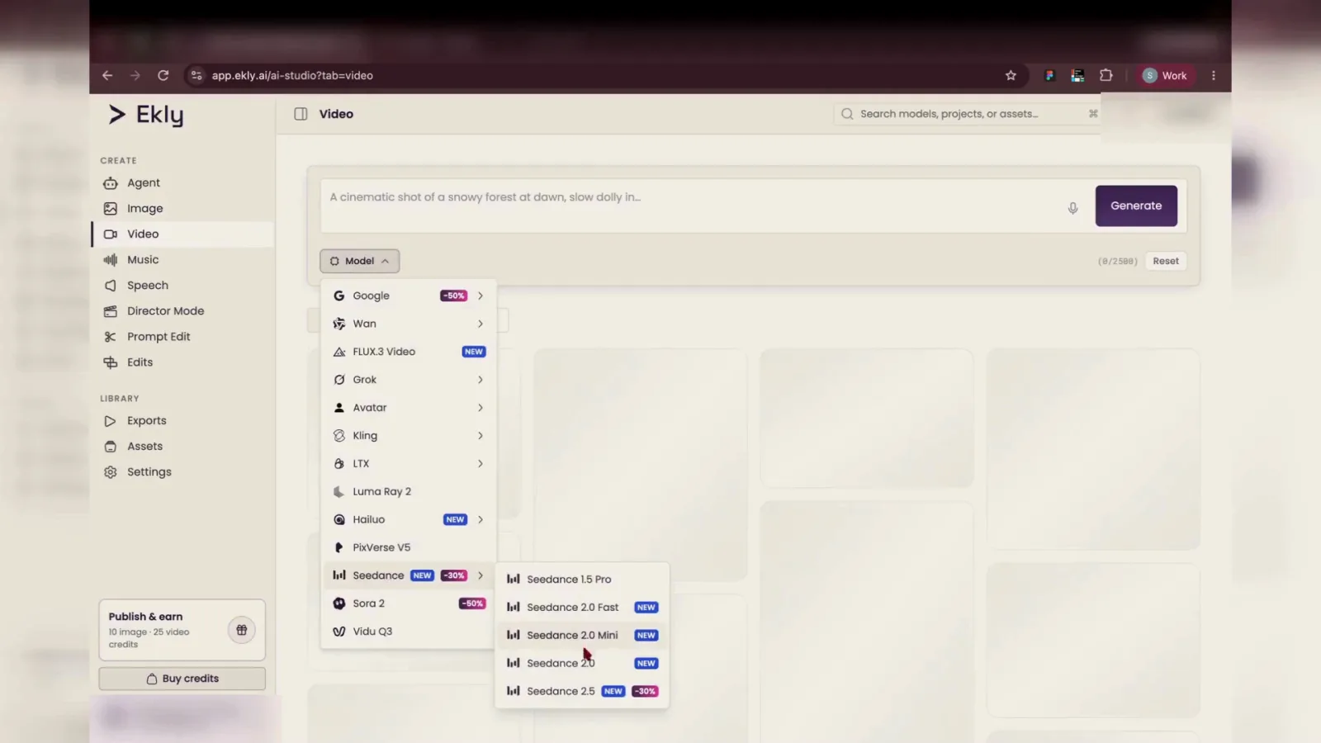Click the Reset button
Screen dimensions: 1321x743
pos(1166,261)
